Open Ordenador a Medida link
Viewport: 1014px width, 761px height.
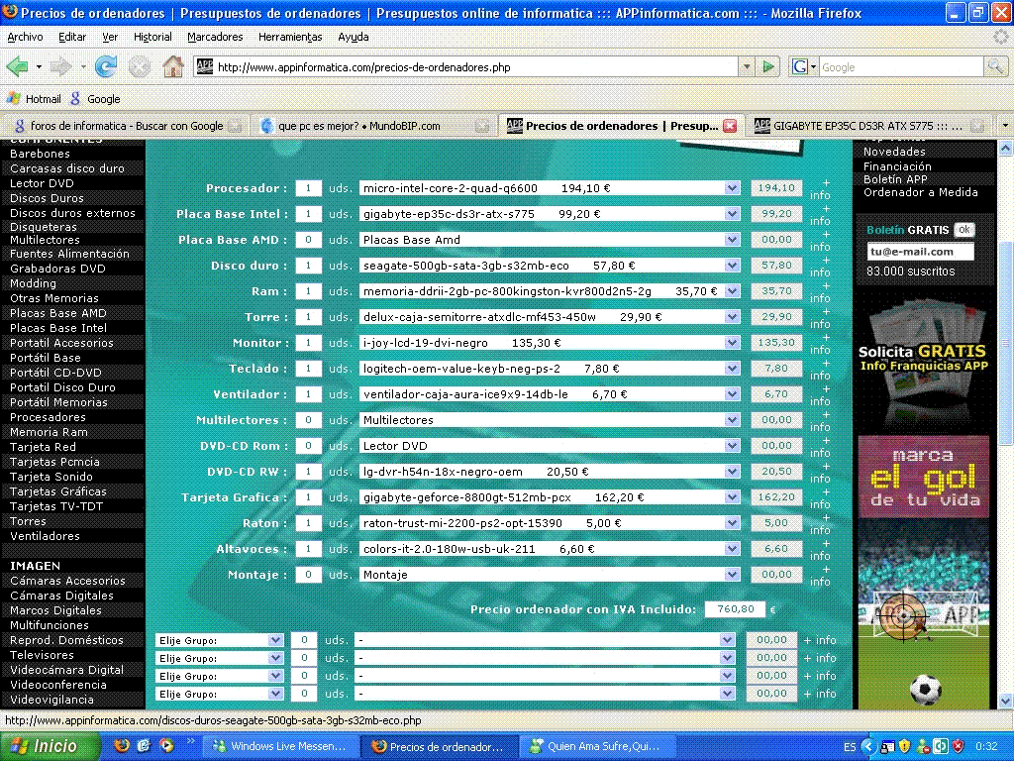pyautogui.click(x=920, y=192)
